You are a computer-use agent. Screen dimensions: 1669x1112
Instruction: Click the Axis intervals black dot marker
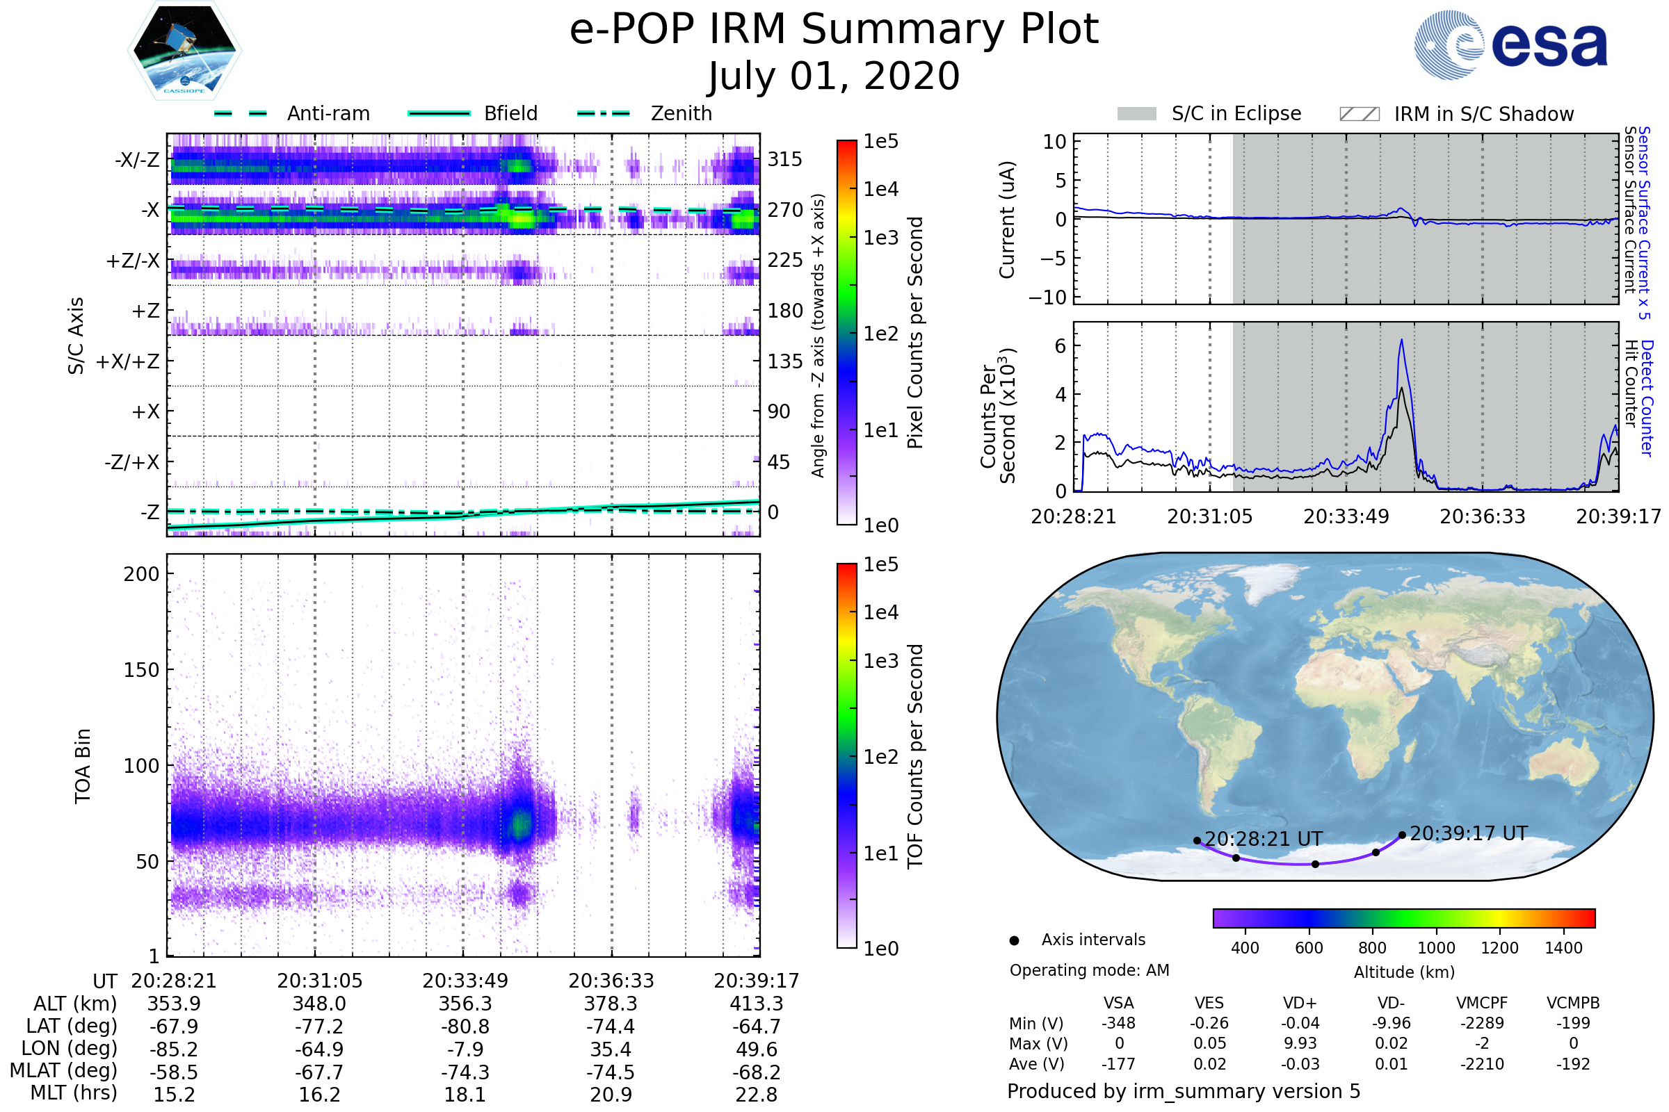1014,940
